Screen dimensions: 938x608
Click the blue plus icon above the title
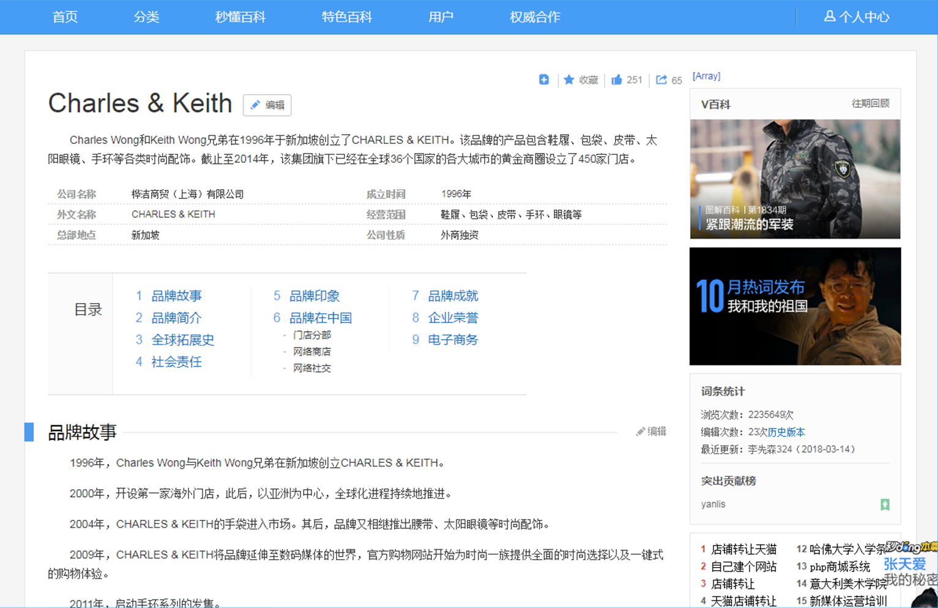[x=543, y=80]
